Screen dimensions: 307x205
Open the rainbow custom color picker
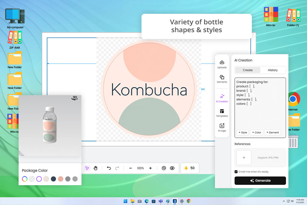pos(25,179)
